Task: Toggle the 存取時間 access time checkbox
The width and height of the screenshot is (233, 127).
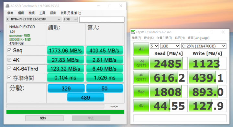Action: coord(9,77)
